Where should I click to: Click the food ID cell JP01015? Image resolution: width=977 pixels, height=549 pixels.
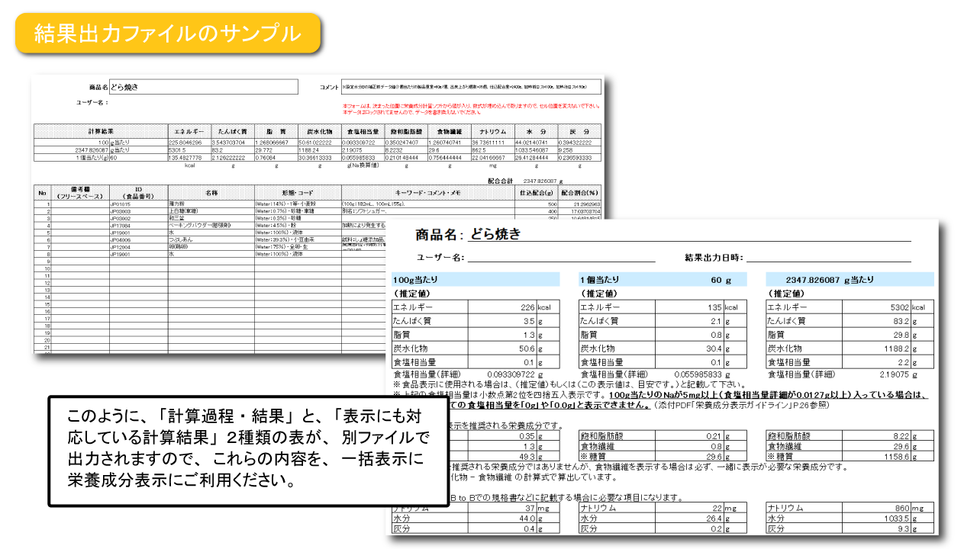pos(138,204)
